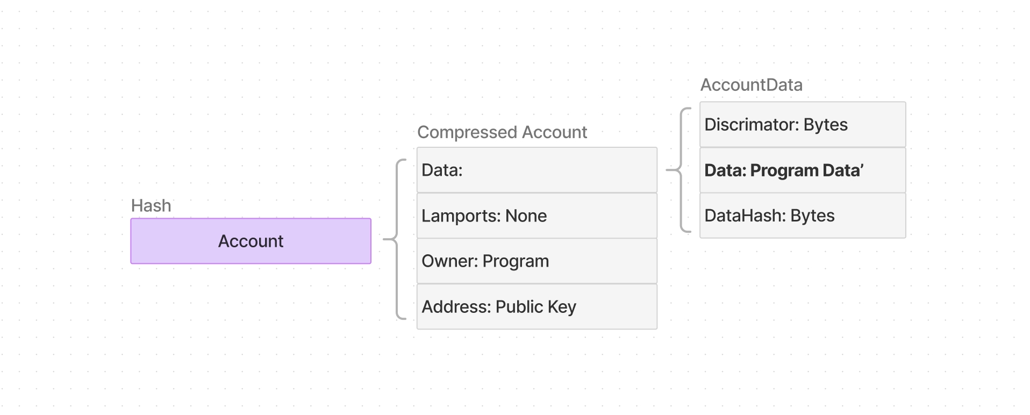1030x415 pixels.
Task: Click the word "Compressed" in the heading
Action: (467, 132)
